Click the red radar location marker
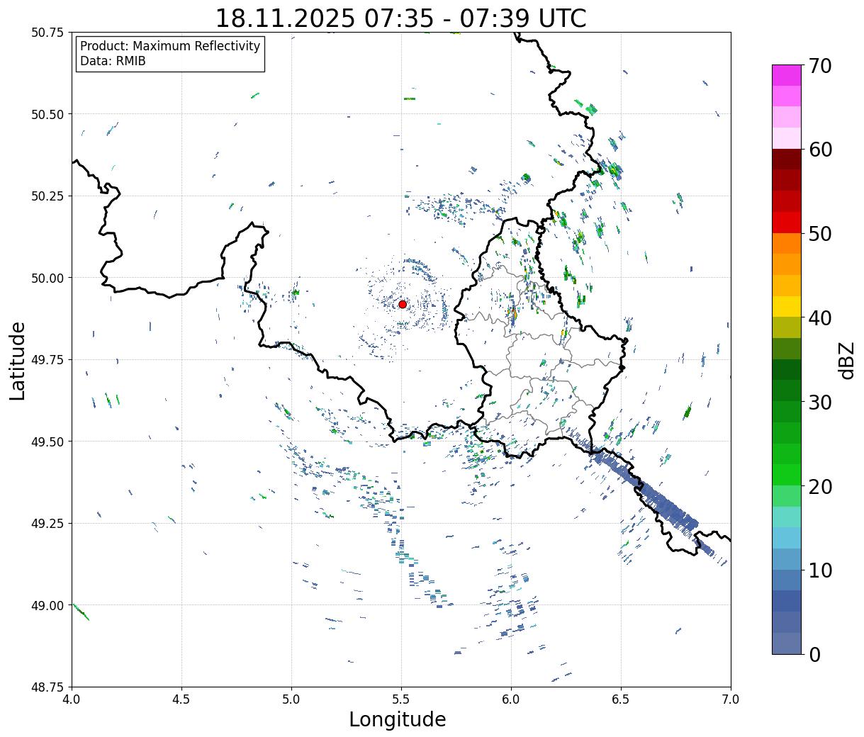The height and width of the screenshot is (737, 864). tap(402, 304)
